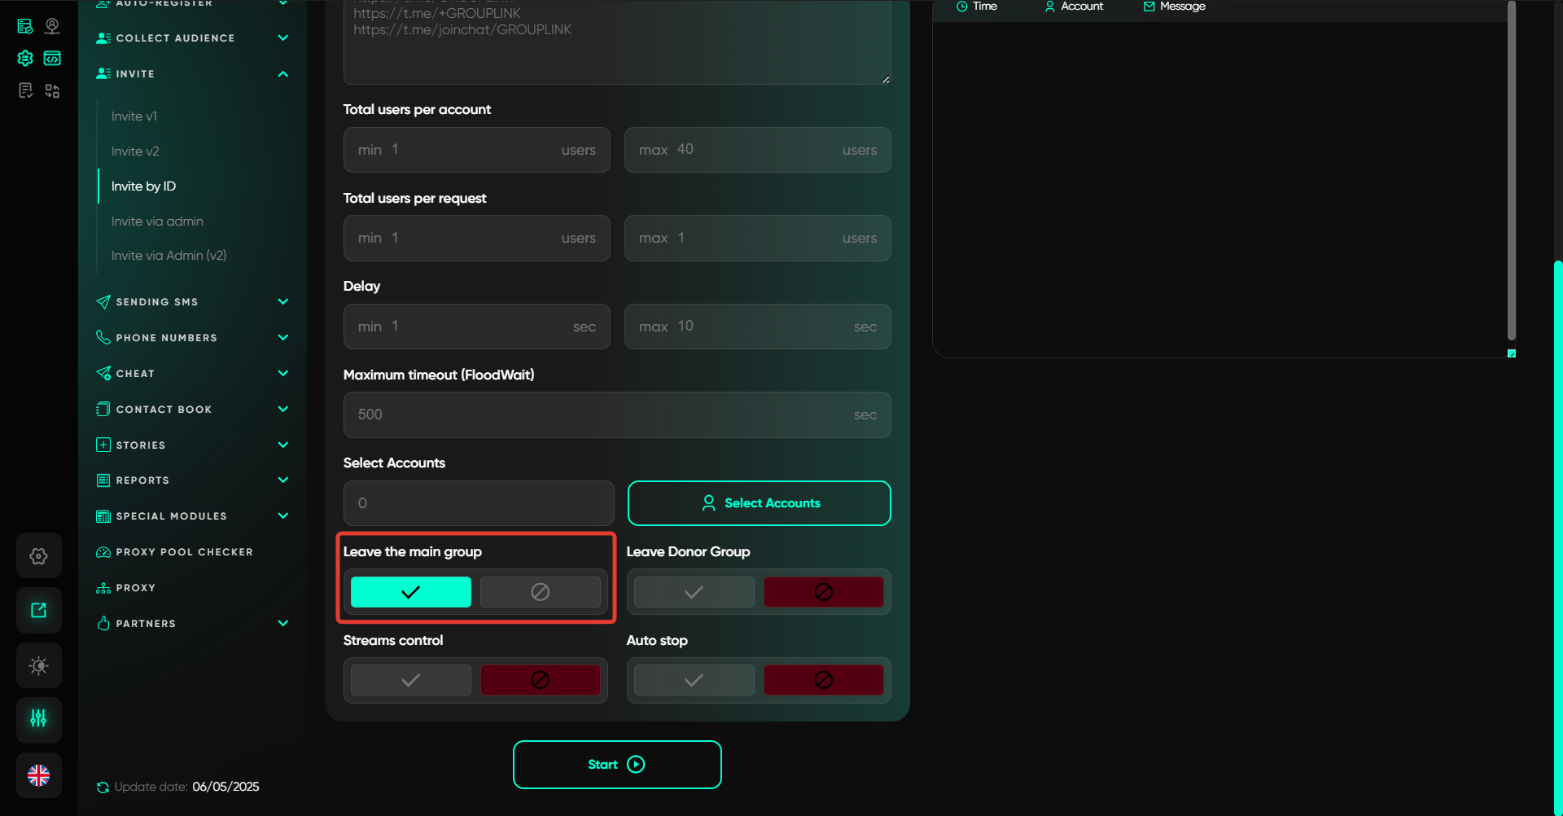This screenshot has width=1563, height=816.
Task: Click the code window icon at top left
Action: 52,58
